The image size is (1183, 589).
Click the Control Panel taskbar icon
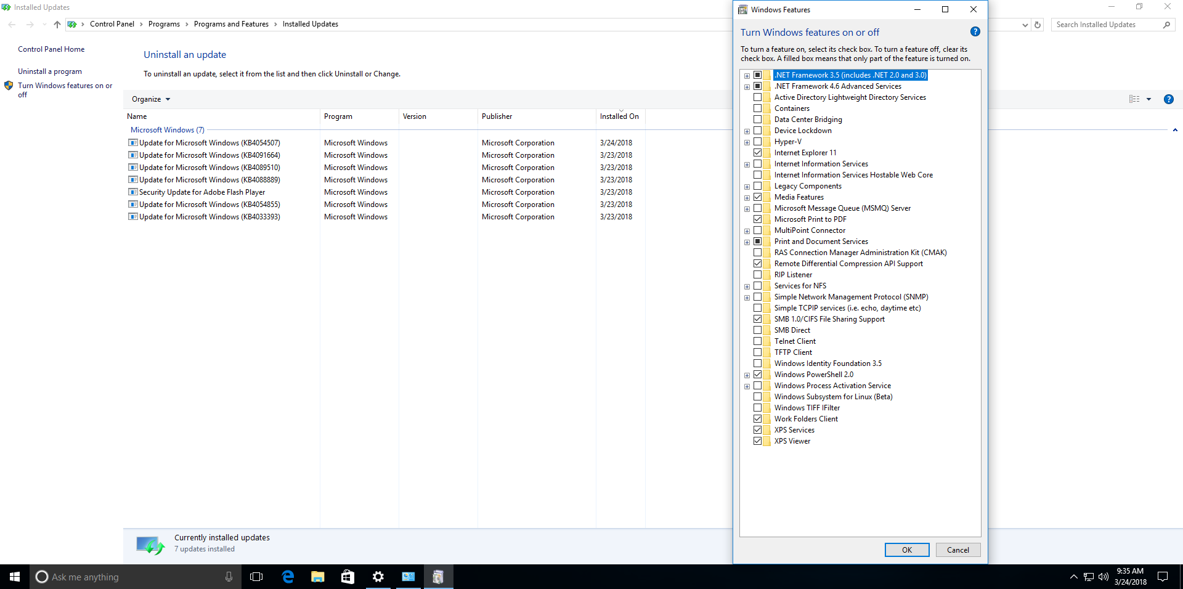click(x=409, y=577)
